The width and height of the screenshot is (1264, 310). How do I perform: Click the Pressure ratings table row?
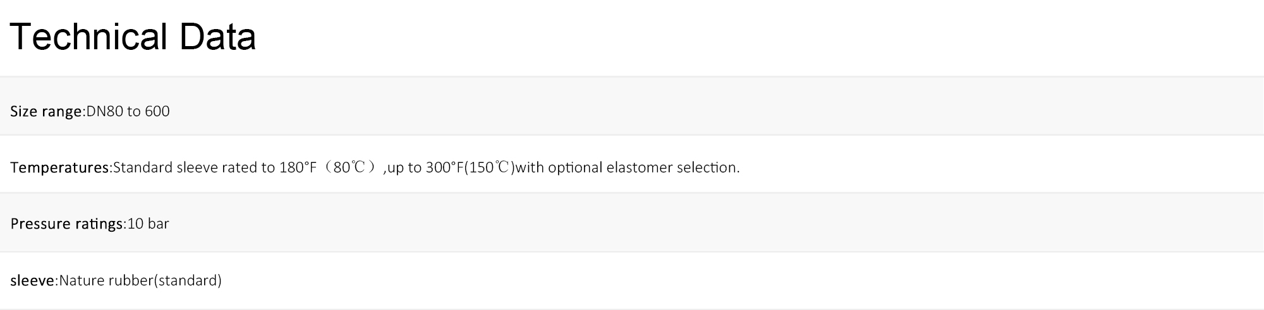coord(632,222)
